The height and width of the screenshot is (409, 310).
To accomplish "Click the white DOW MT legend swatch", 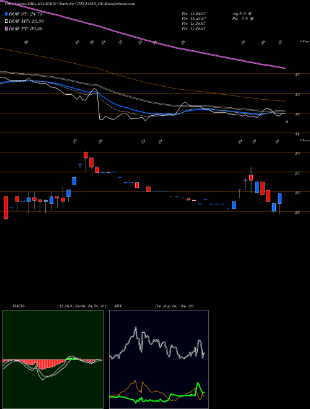I will point(6,21).
